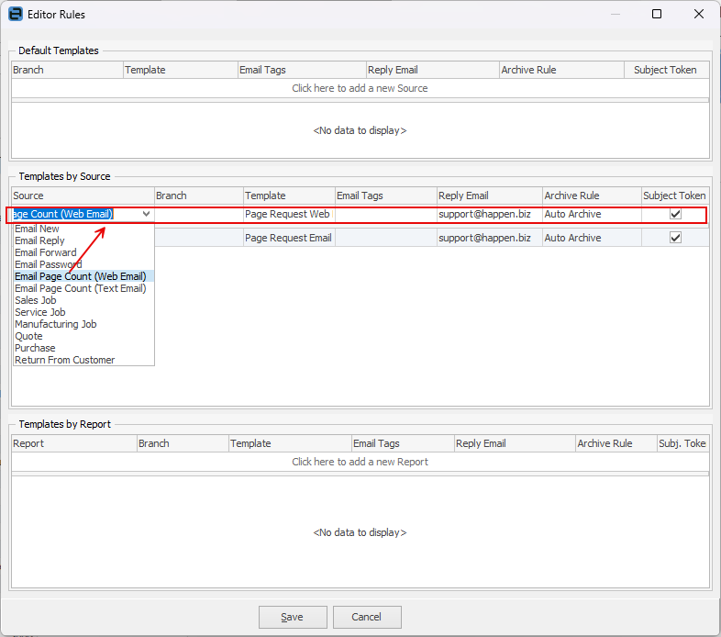This screenshot has height=637, width=721.
Task: Save the editor rules
Action: pyautogui.click(x=293, y=617)
